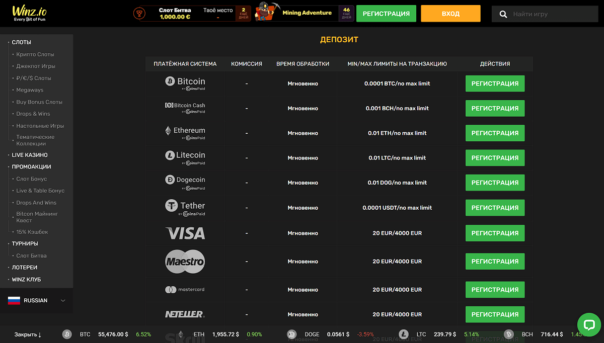Select Megaways in sidebar menu
This screenshot has height=343, width=604.
pyautogui.click(x=30, y=90)
